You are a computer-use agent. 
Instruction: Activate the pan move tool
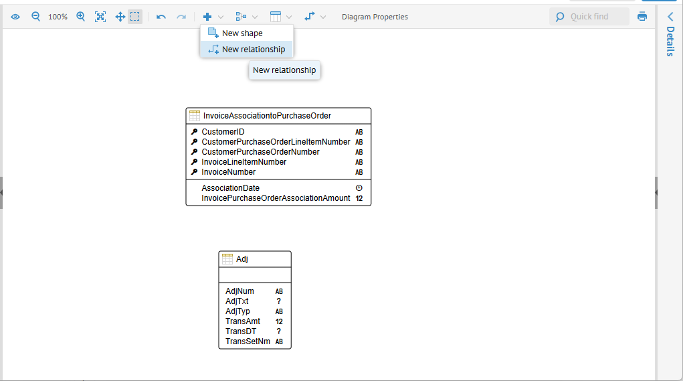pyautogui.click(x=120, y=17)
